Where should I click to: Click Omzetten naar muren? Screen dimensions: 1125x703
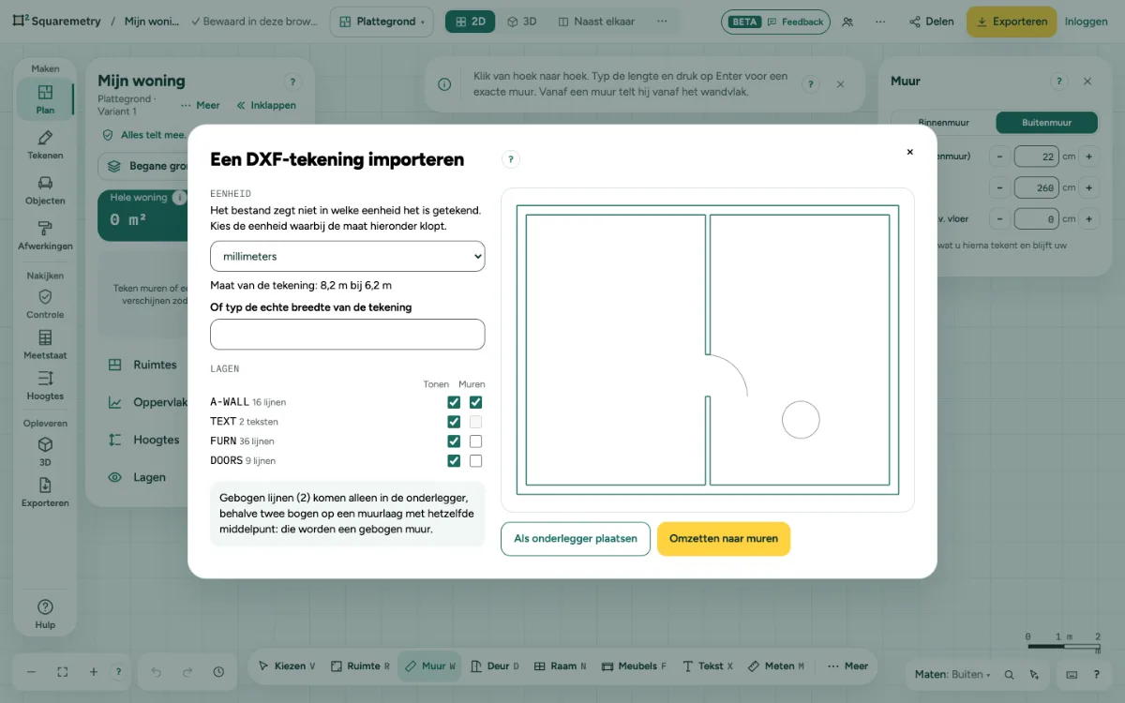point(724,539)
